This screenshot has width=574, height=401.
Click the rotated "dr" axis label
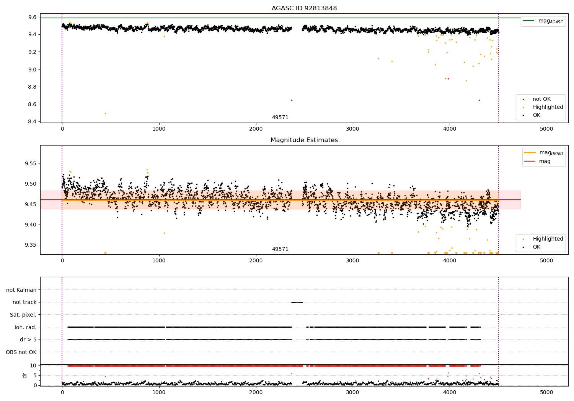[24, 375]
